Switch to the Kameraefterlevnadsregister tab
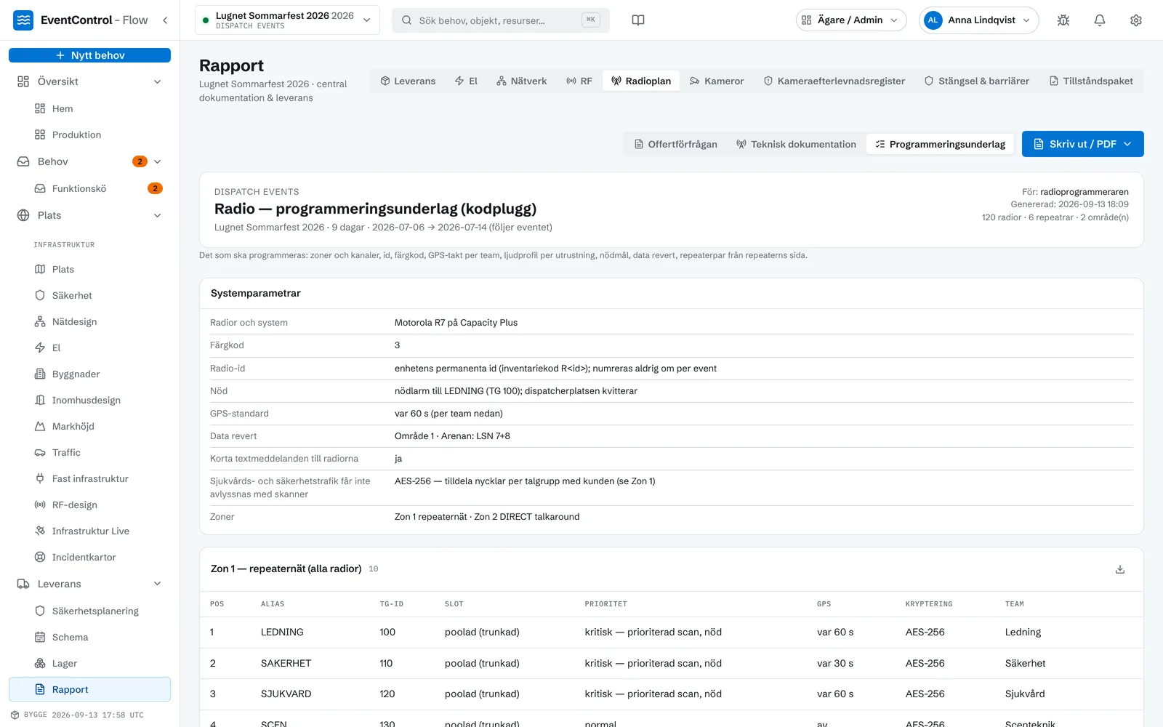Screen dimensions: 1163x727 (834, 81)
